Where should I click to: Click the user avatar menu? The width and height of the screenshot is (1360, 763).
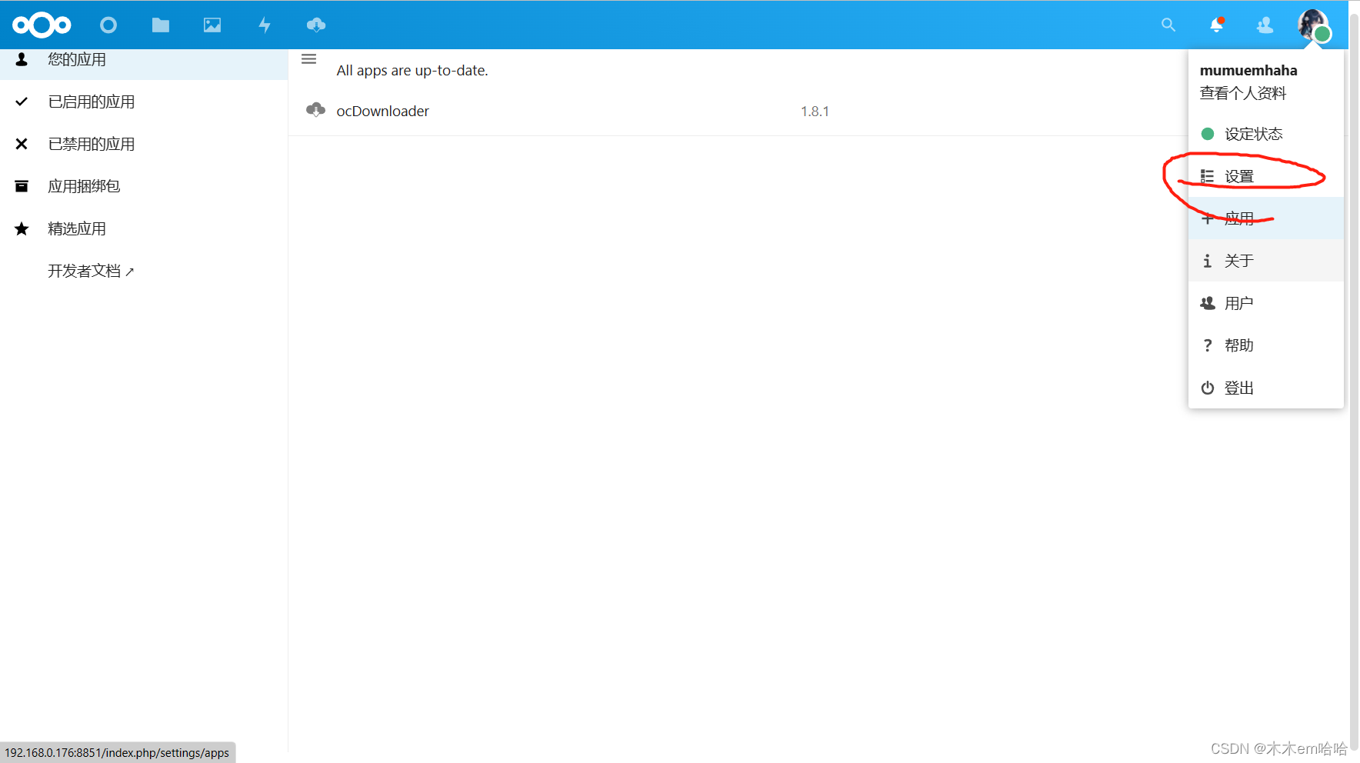[1313, 25]
